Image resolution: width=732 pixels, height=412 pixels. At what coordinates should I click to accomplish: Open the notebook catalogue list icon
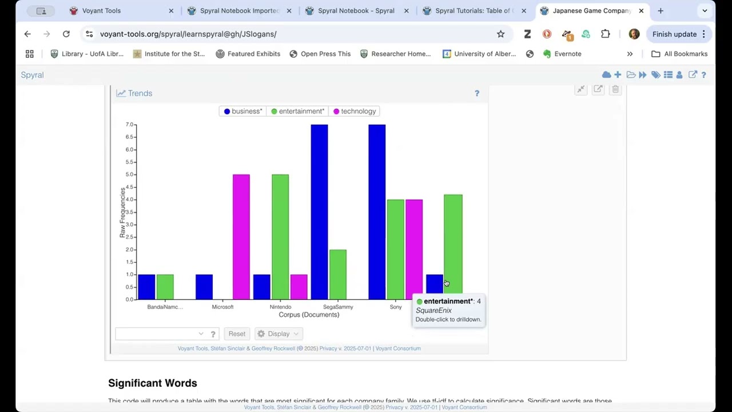(668, 75)
